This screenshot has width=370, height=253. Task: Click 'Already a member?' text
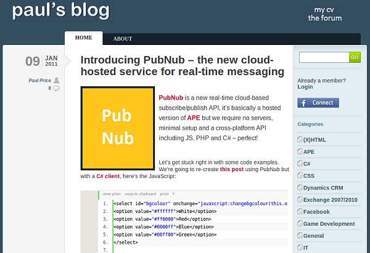click(322, 81)
